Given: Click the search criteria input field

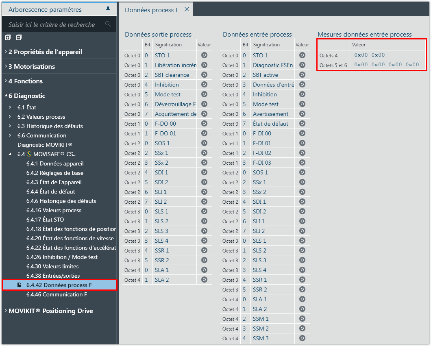Looking at the screenshot, I should 53,24.
